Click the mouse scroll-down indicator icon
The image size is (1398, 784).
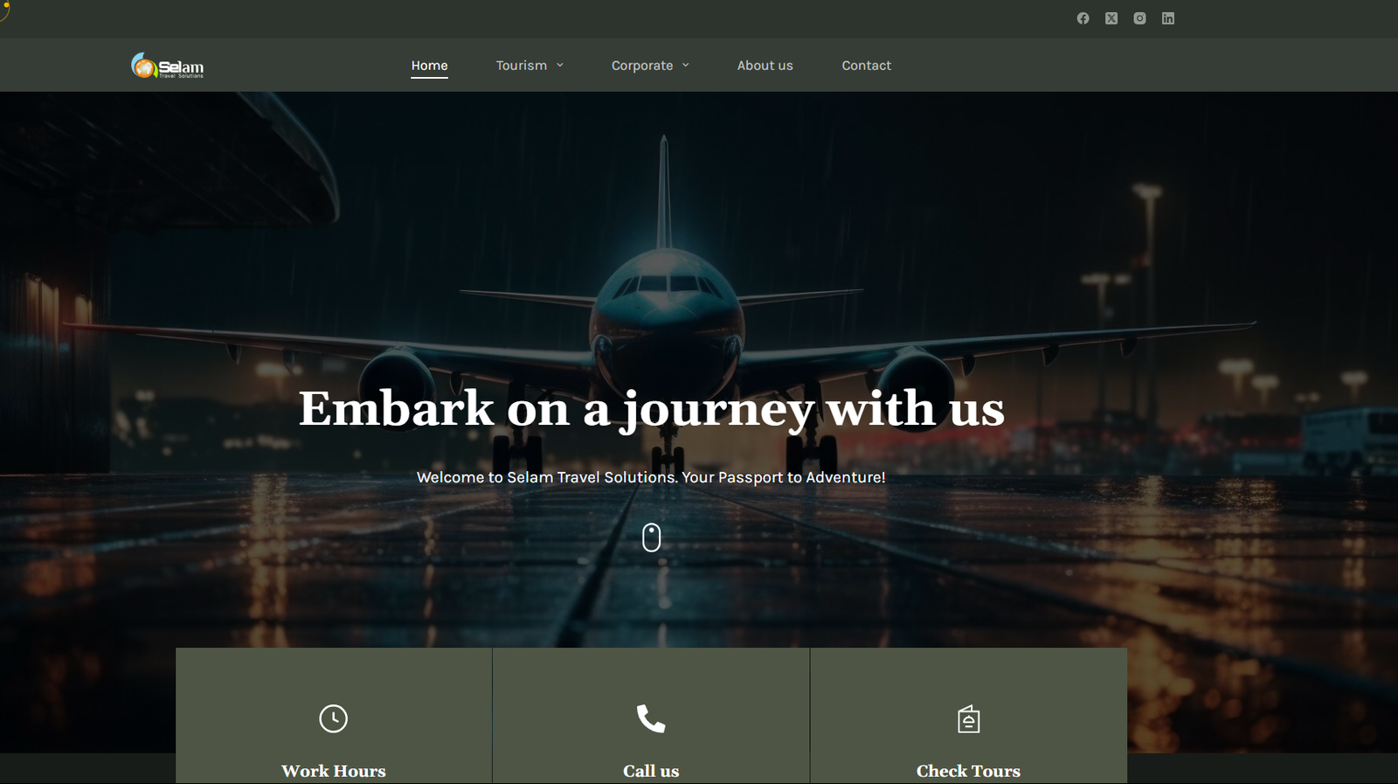(651, 538)
